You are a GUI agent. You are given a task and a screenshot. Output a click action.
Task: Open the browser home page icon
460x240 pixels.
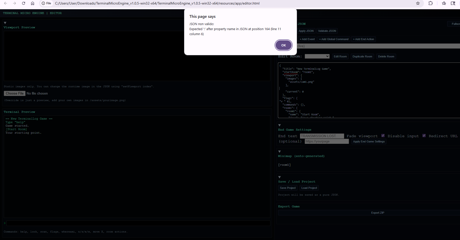33,3
